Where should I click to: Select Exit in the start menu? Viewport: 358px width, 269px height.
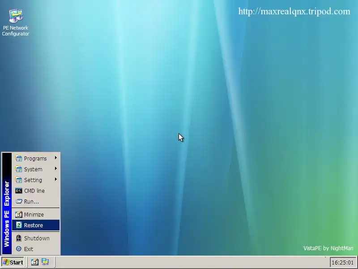pyautogui.click(x=36, y=249)
